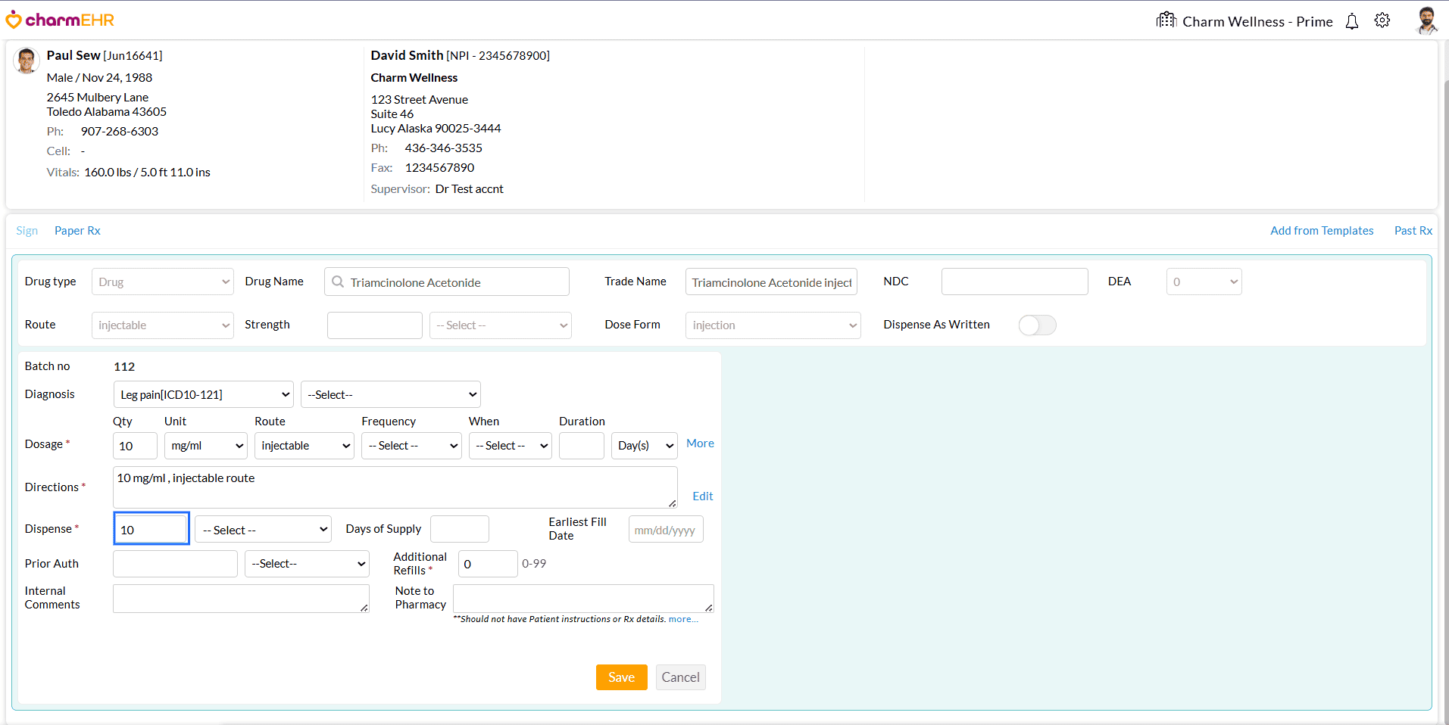The width and height of the screenshot is (1449, 725).
Task: Open the DEA dropdown
Action: (x=1204, y=282)
